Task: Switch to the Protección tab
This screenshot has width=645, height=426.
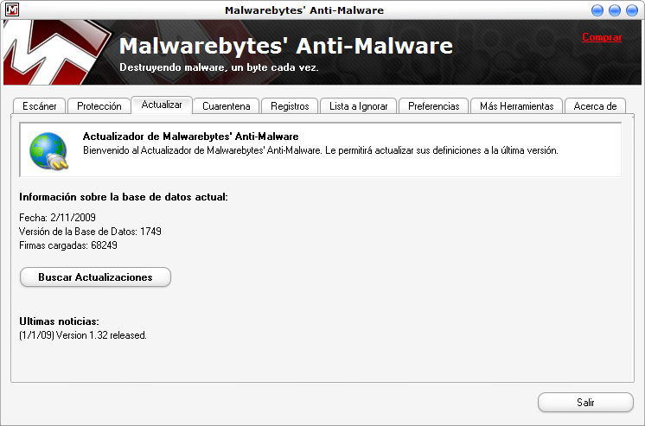Action: pos(99,106)
